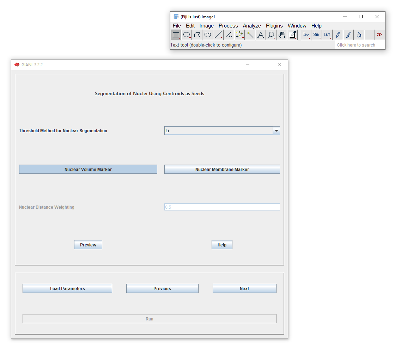Select the Freehand selection tool
Viewport: 401px width, 349px height.
[208, 35]
